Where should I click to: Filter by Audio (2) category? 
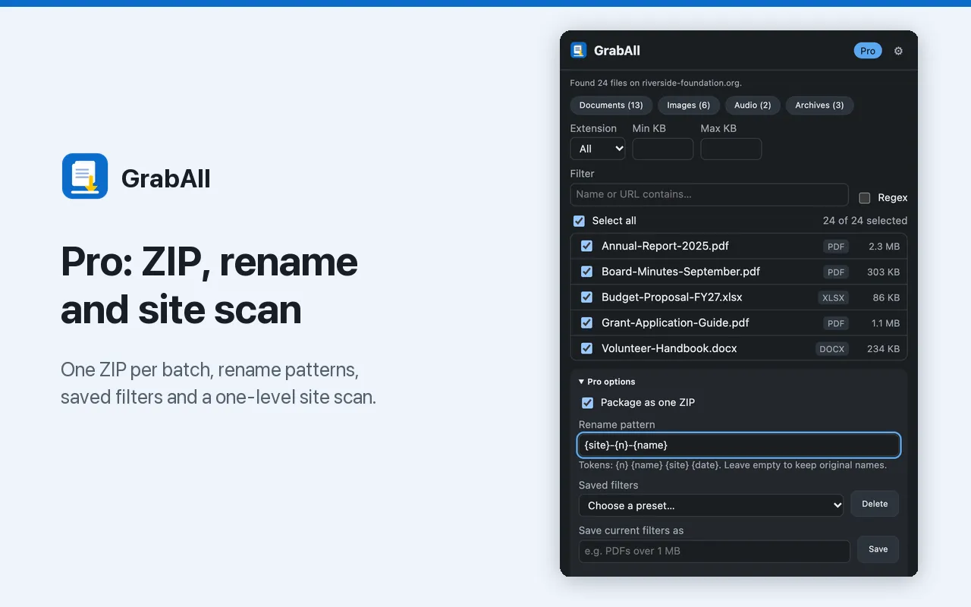tap(753, 105)
